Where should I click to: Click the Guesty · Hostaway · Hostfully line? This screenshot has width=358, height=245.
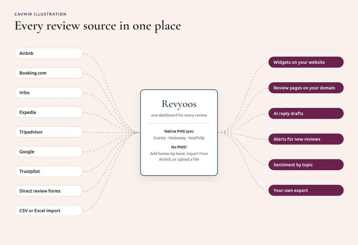click(x=179, y=138)
